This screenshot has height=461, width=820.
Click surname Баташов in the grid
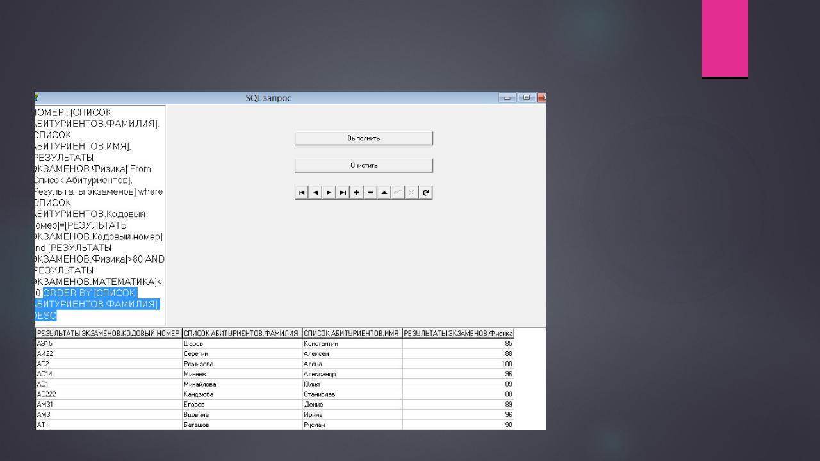[242, 425]
